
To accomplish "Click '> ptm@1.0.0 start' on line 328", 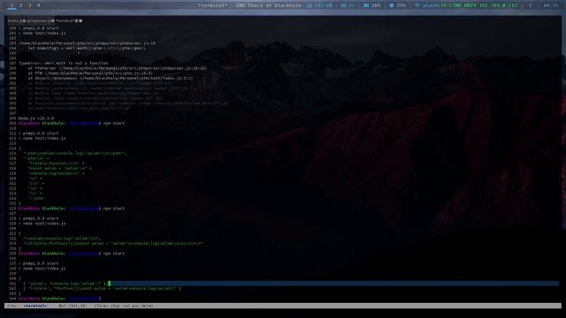I will pyautogui.click(x=38, y=218).
